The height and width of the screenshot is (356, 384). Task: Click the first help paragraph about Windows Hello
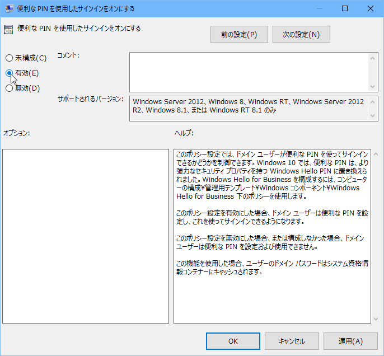pos(272,175)
